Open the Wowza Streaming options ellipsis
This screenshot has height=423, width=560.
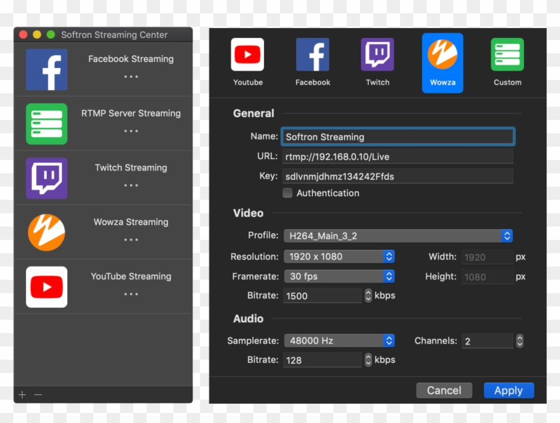click(x=131, y=239)
